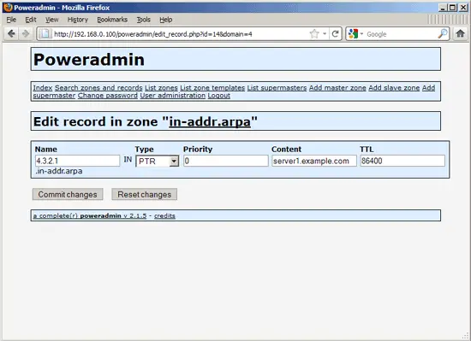Screen dimensions: 471x341
Task: Open the File menu
Action: point(11,20)
